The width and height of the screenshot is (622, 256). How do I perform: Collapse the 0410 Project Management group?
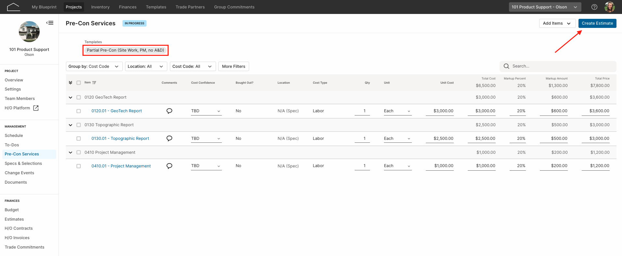coord(70,152)
